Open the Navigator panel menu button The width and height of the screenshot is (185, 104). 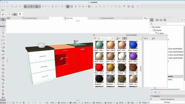pos(183,20)
